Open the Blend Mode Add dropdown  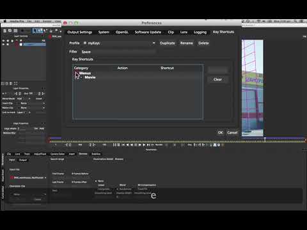click(x=24, y=98)
